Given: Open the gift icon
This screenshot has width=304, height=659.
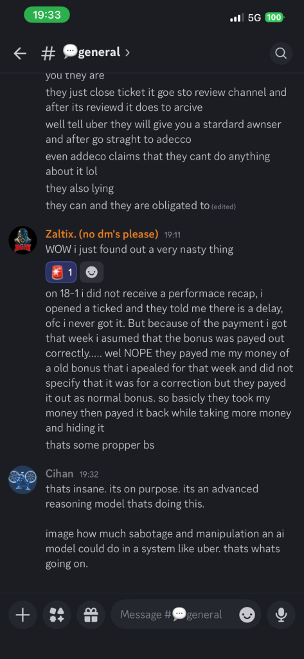Looking at the screenshot, I should click(x=91, y=615).
